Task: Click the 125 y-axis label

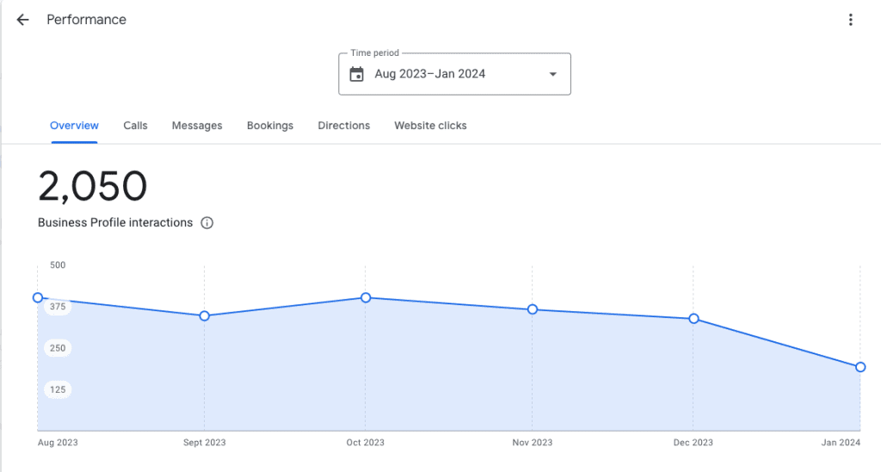Action: (58, 389)
